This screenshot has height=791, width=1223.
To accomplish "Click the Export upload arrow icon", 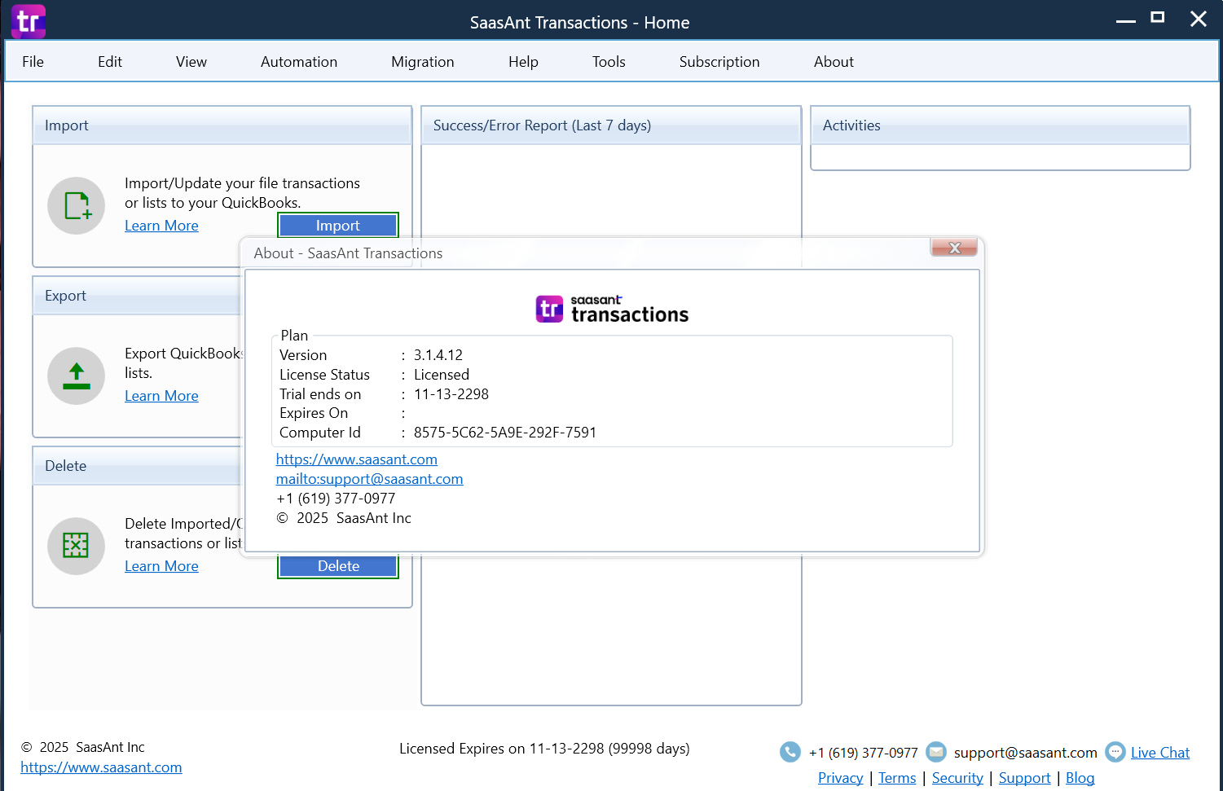I will pos(77,376).
